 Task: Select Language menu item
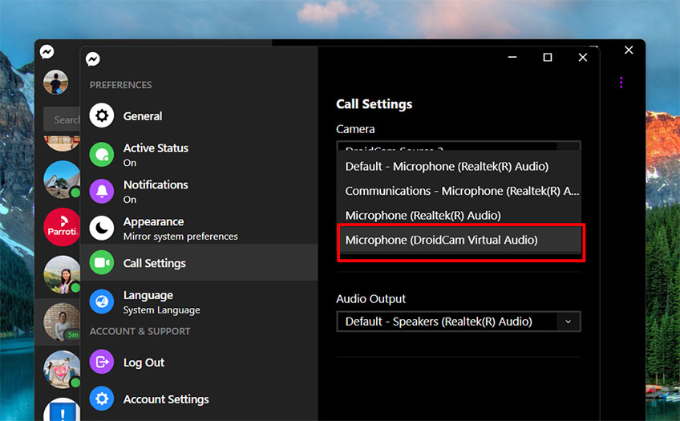199,302
